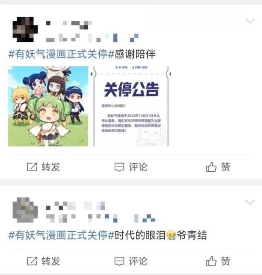262x275 pixels.
Task: Tap the comment icon on first post
Action: (x=119, y=167)
